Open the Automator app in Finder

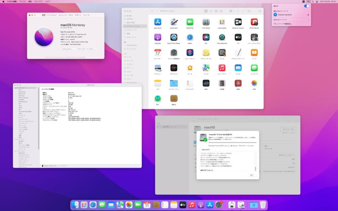point(174,22)
